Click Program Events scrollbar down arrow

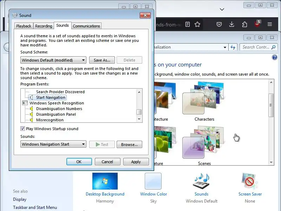click(139, 119)
